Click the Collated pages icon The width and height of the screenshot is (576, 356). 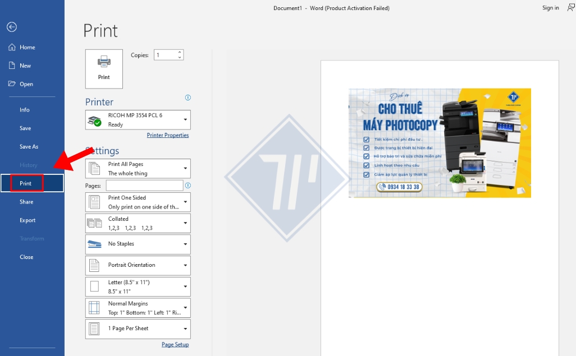[94, 223]
